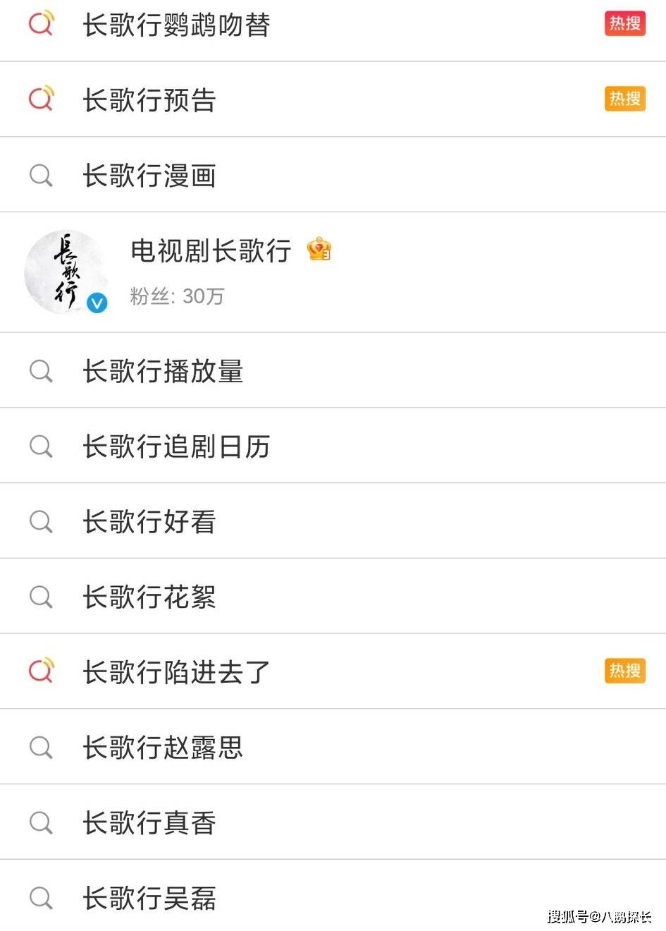This screenshot has width=666, height=931.
Task: Click the trending icon before 长歌行陷进去了
Action: [42, 670]
